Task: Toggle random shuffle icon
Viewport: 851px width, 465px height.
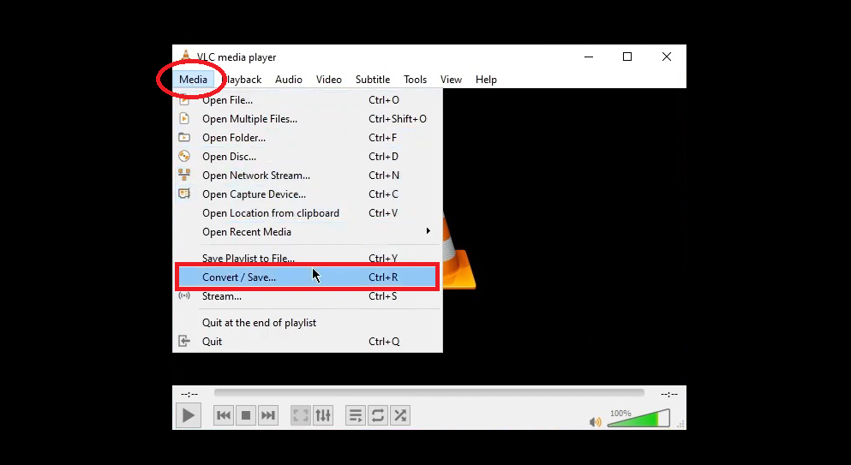Action: click(400, 415)
